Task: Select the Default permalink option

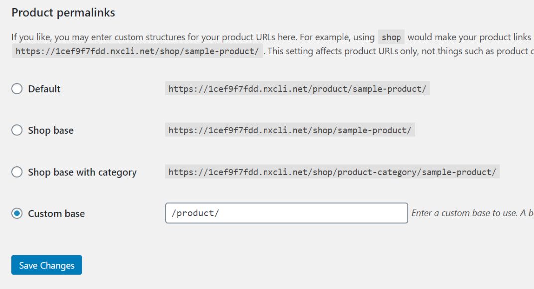Action: tap(17, 88)
